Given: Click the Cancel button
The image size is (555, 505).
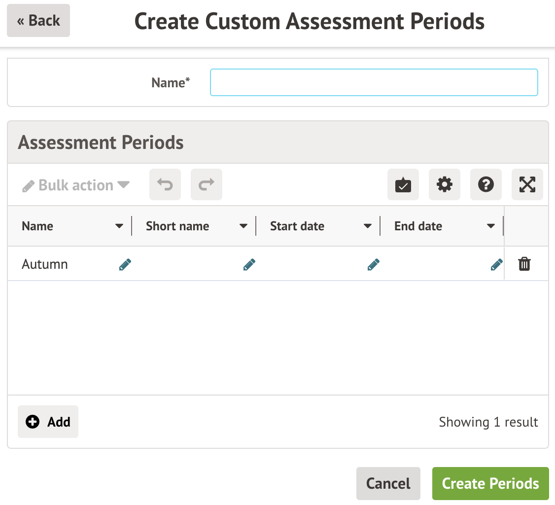Looking at the screenshot, I should click(x=388, y=483).
